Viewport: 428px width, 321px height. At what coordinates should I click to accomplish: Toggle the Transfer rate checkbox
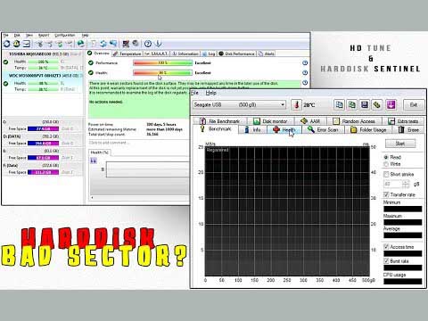click(386, 194)
